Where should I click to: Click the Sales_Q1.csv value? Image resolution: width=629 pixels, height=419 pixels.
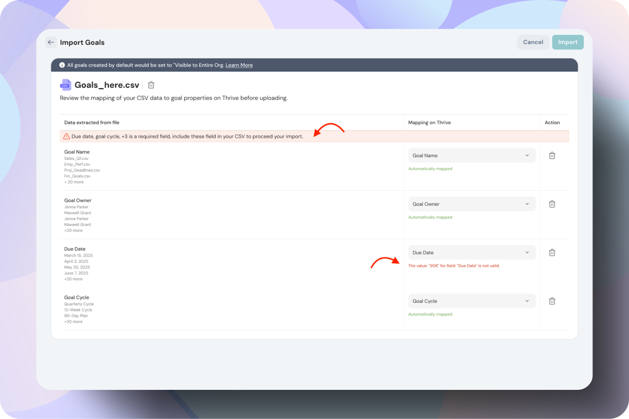[x=76, y=159]
